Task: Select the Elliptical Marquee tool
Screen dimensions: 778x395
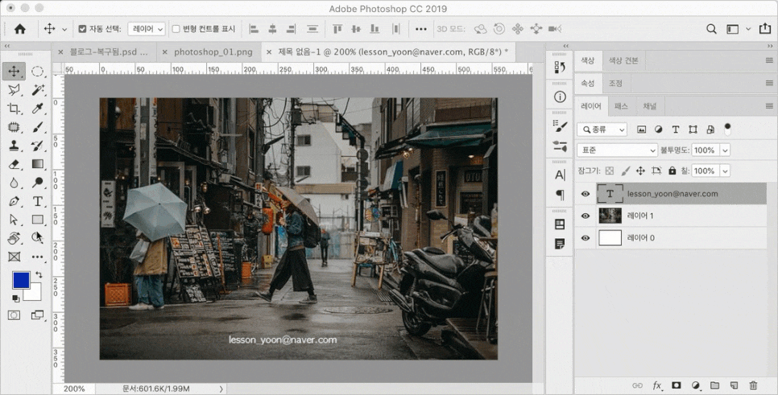Action: 37,71
